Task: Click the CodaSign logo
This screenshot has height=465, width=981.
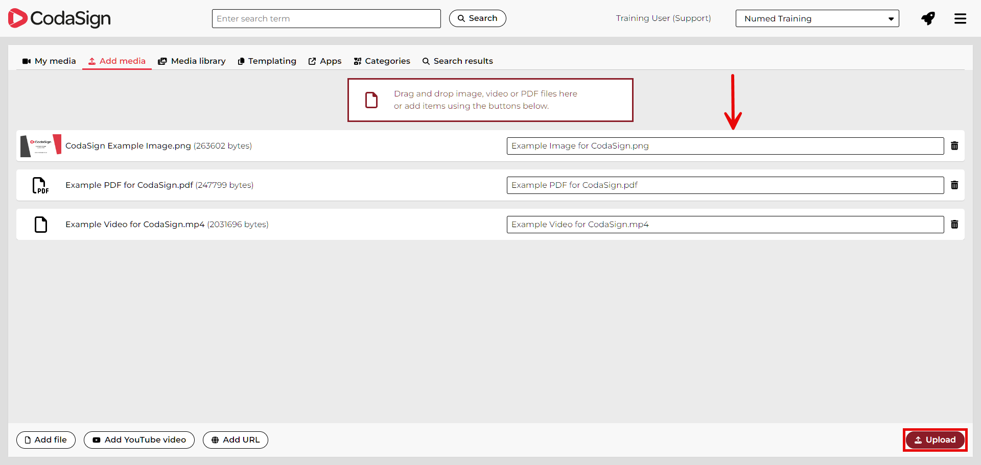Action: pyautogui.click(x=59, y=18)
